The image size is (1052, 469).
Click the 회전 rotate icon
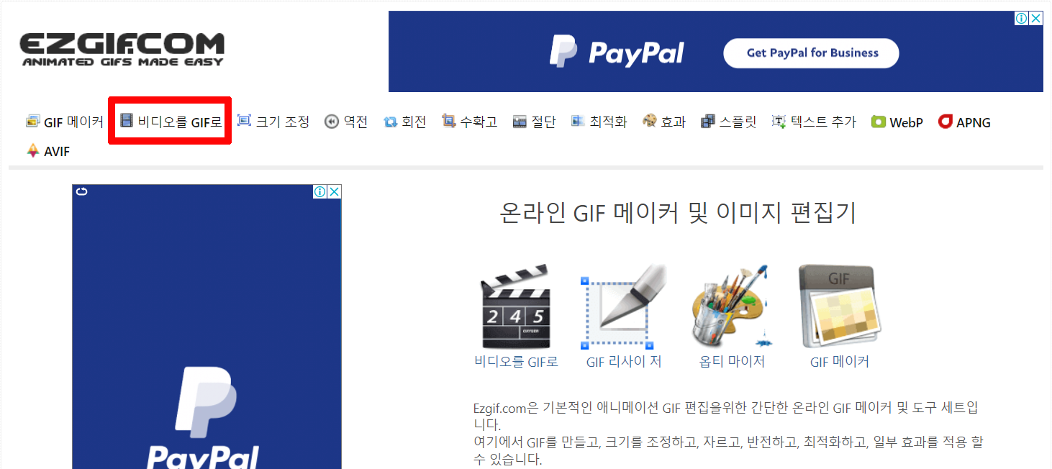click(x=391, y=122)
